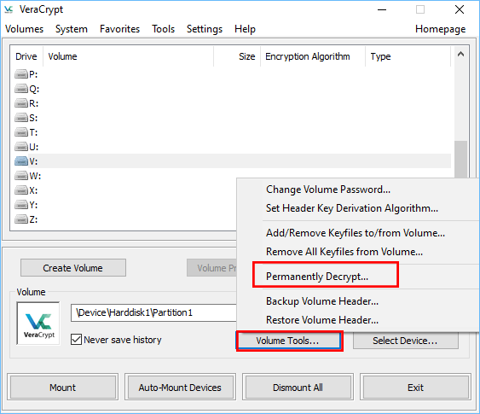
Task: Open the Tools menu
Action: tap(163, 29)
